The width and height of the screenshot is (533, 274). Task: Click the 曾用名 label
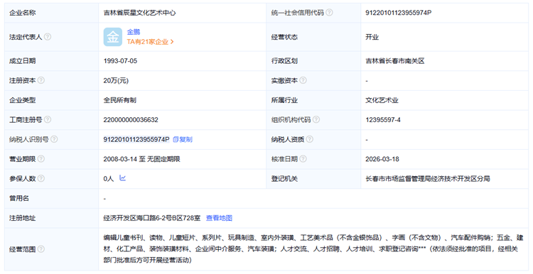point(19,198)
